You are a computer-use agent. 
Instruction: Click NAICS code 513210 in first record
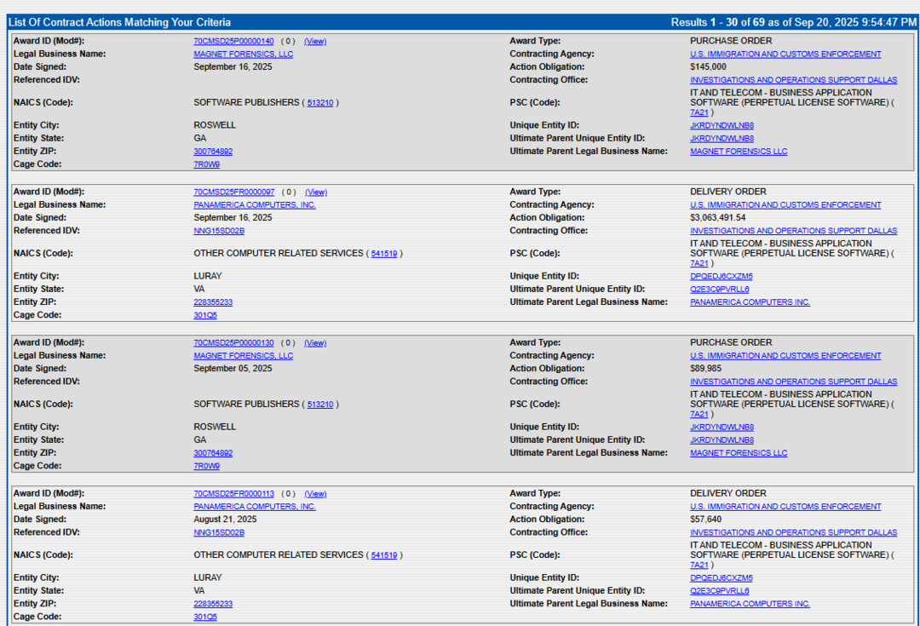(x=320, y=103)
